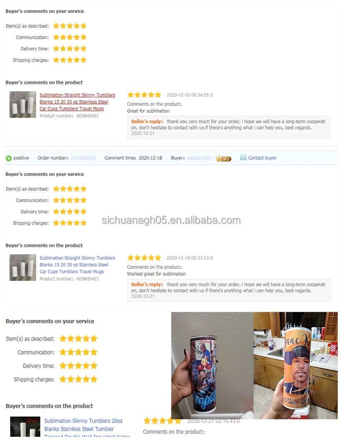Click second section's Communication stars
Screen dimensions: 342x441
(70, 200)
